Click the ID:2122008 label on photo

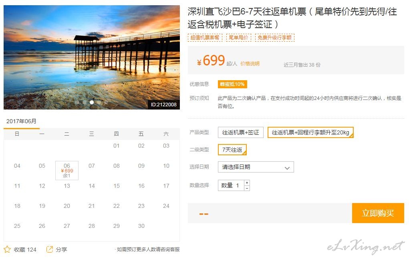pyautogui.click(x=163, y=105)
